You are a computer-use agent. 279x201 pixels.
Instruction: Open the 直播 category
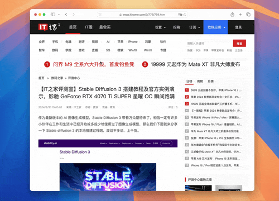[95, 50]
